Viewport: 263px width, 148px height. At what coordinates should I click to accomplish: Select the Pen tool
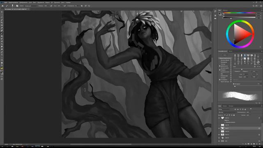pyautogui.click(x=2, y=52)
